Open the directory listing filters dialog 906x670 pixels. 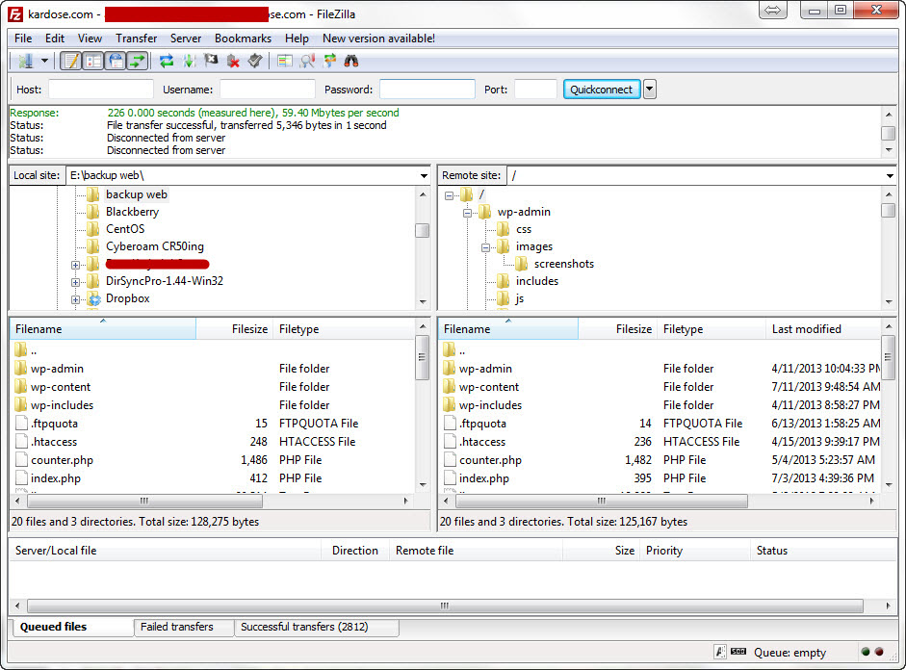285,61
